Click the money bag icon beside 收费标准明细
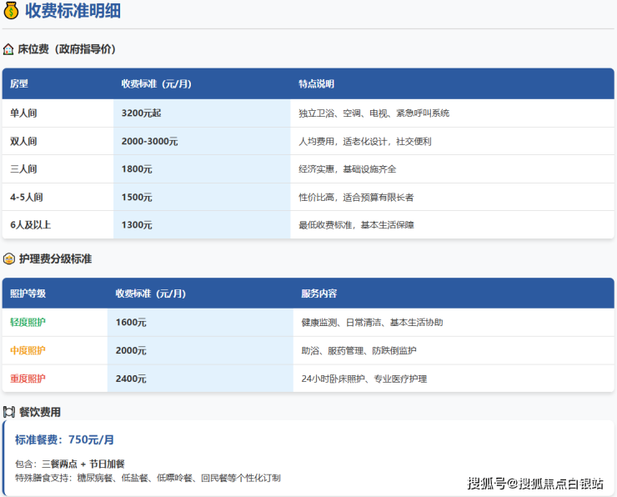Screen dimensions: 617x497 [12, 11]
